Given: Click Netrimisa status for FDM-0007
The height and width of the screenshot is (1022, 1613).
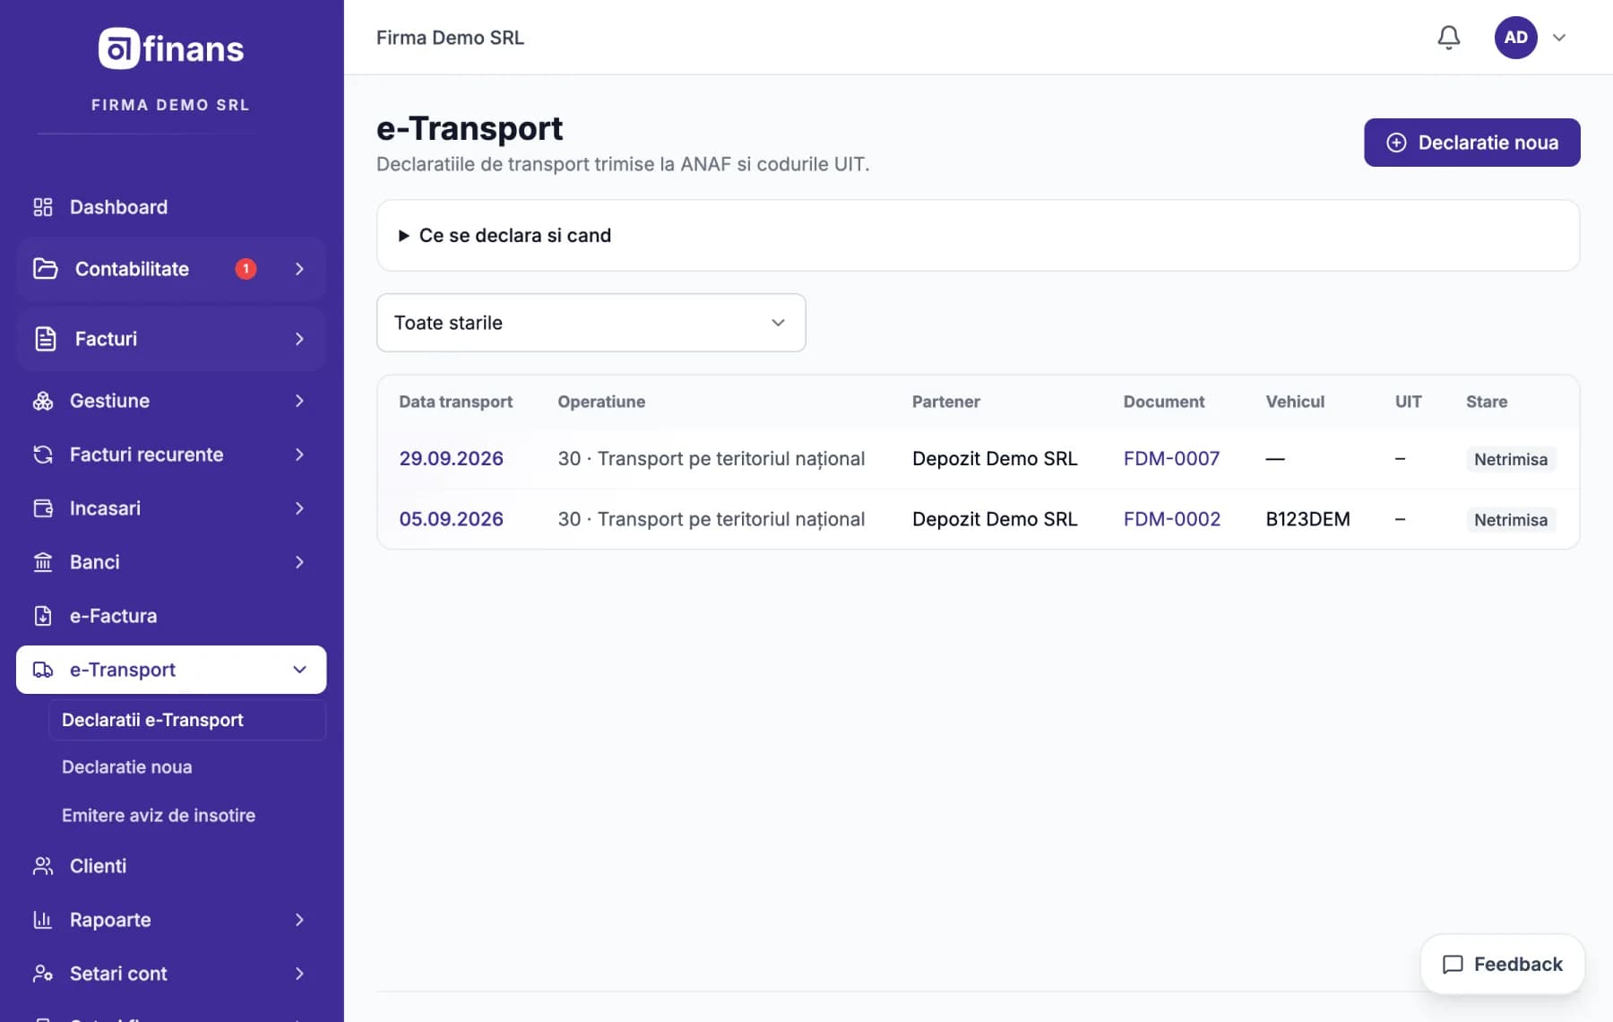Looking at the screenshot, I should point(1511,459).
